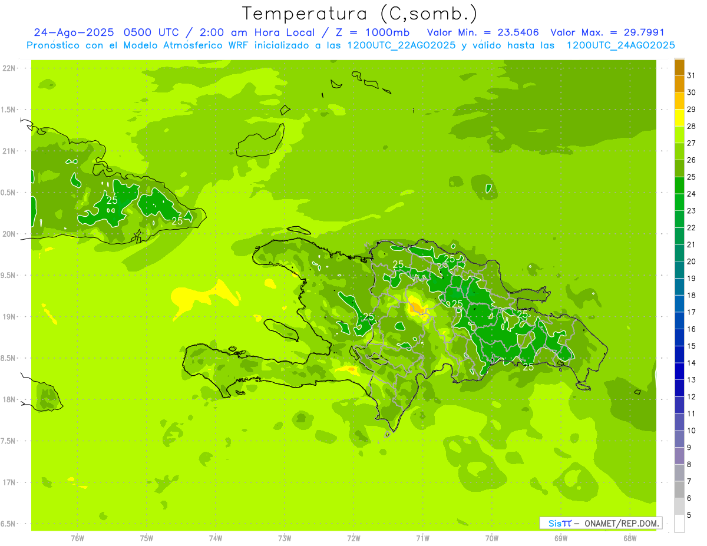Viewport: 707px width, 546px height.
Task: Click 'Valor Max. = 29.7991' in header
Action: point(607,32)
